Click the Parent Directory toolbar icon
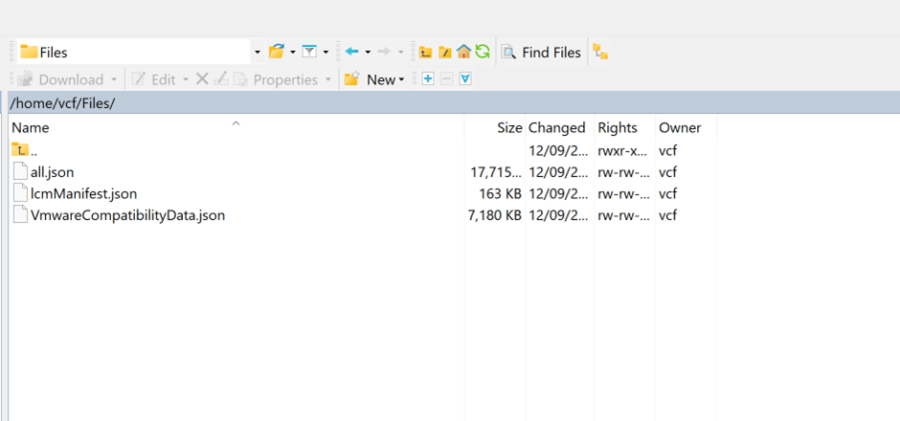Image resolution: width=900 pixels, height=421 pixels. click(x=426, y=52)
